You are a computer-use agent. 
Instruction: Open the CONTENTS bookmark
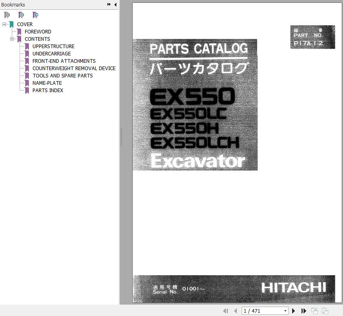click(37, 39)
